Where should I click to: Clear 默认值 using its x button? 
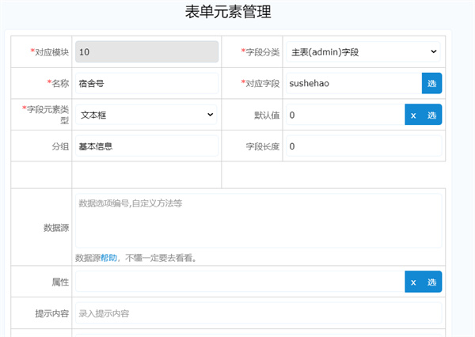tap(413, 115)
